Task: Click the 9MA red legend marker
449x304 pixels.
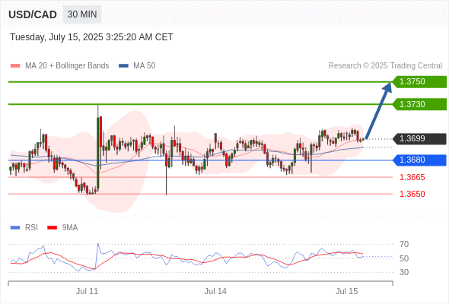Action: click(52, 228)
